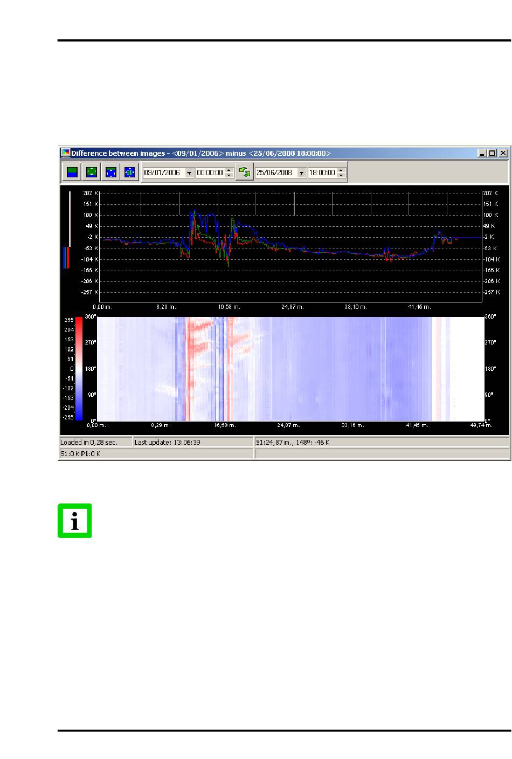
Task: Click the RGB color legend beside the graph
Action: coord(66,258)
